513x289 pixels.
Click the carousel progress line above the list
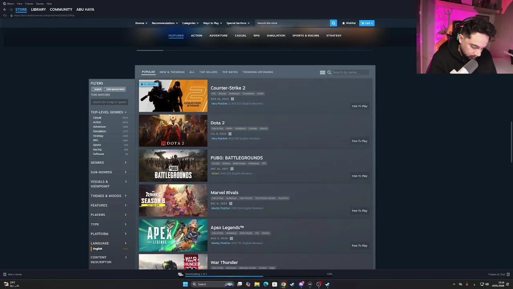pyautogui.click(x=255, y=51)
